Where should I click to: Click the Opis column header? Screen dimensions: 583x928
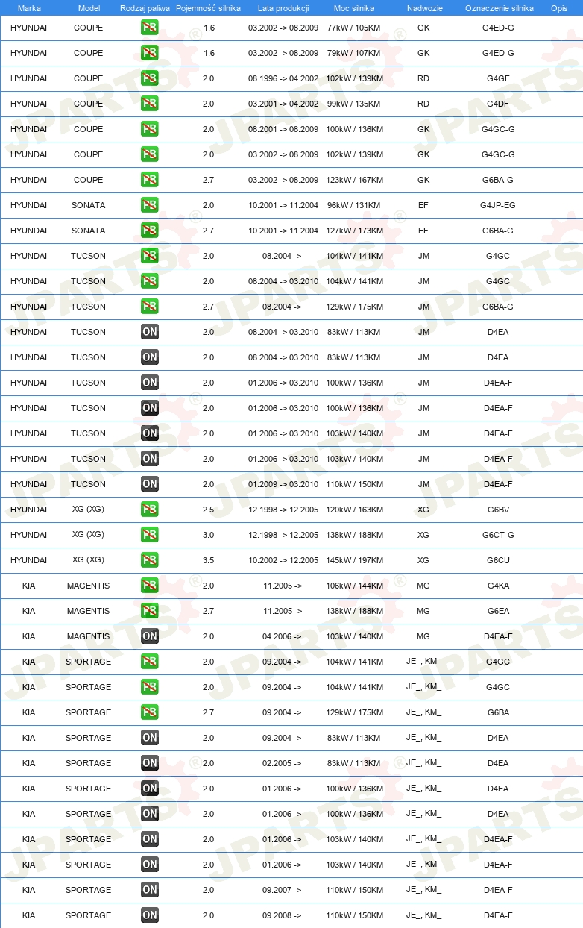coord(558,8)
